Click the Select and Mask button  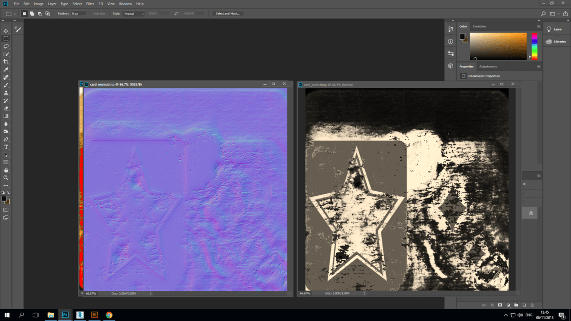coord(227,14)
